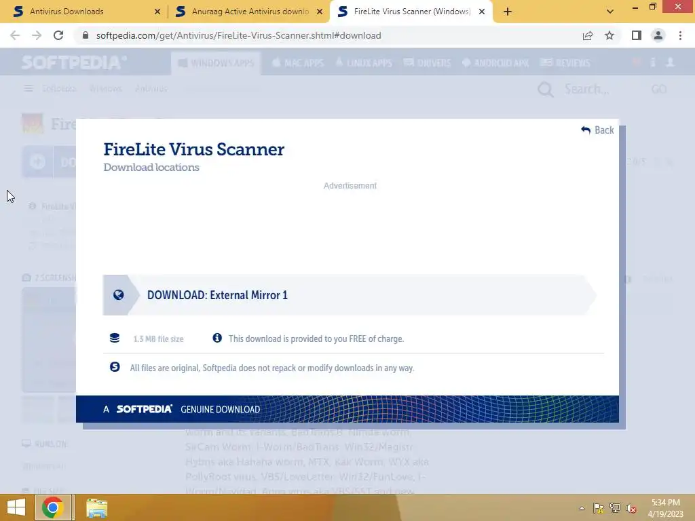Click the info icon beside free download notice

217,338
